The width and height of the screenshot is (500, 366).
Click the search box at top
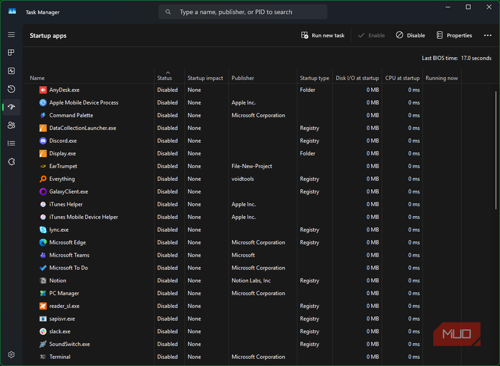coord(243,12)
